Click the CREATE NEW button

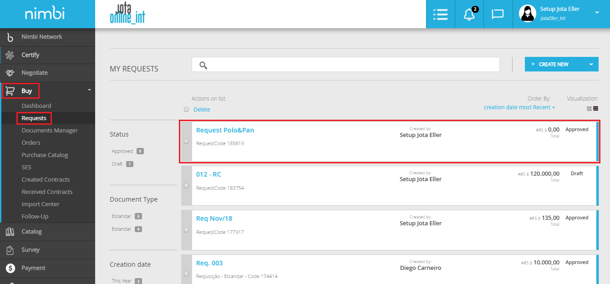click(562, 64)
